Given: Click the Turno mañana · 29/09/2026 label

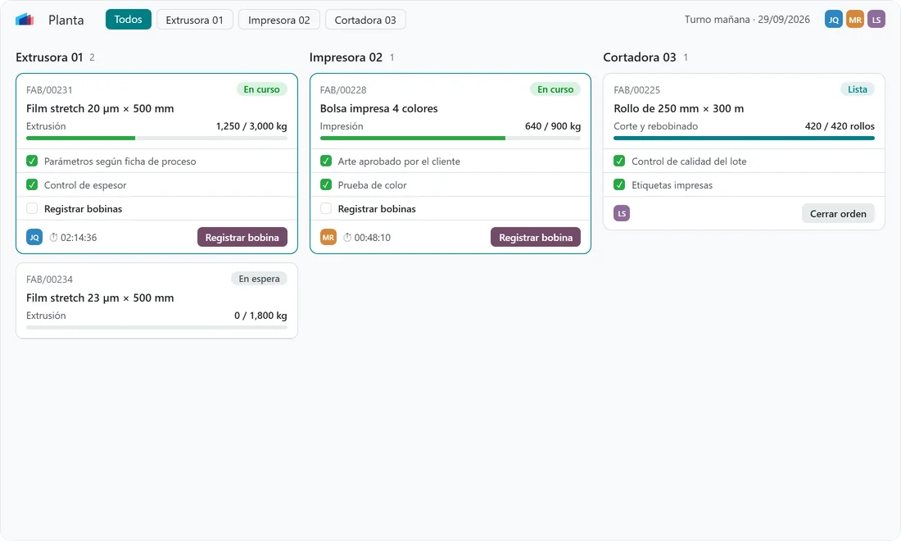Looking at the screenshot, I should tap(747, 19).
